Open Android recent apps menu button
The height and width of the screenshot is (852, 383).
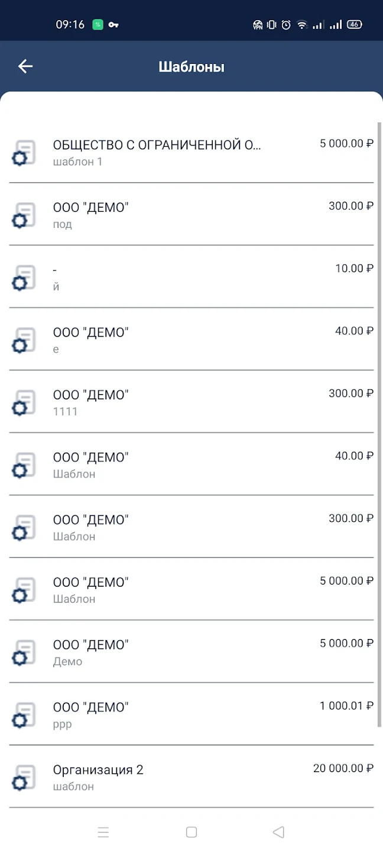[103, 832]
